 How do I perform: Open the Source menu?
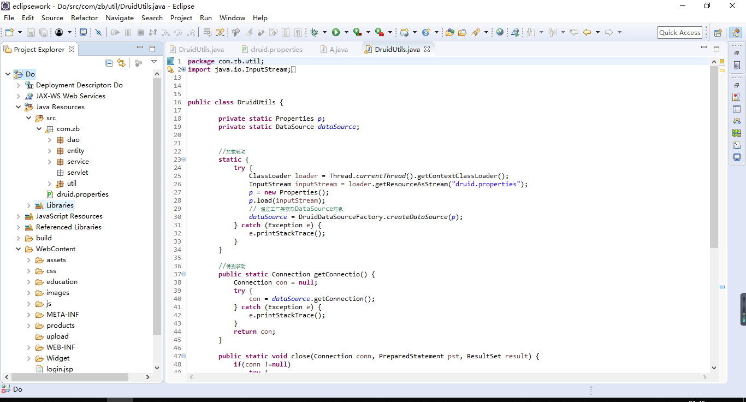click(x=52, y=17)
